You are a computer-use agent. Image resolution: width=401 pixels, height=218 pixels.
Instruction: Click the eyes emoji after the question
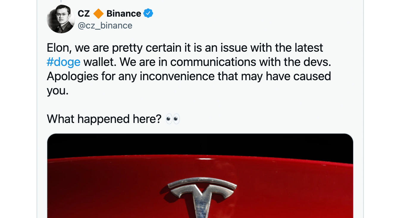[173, 119]
